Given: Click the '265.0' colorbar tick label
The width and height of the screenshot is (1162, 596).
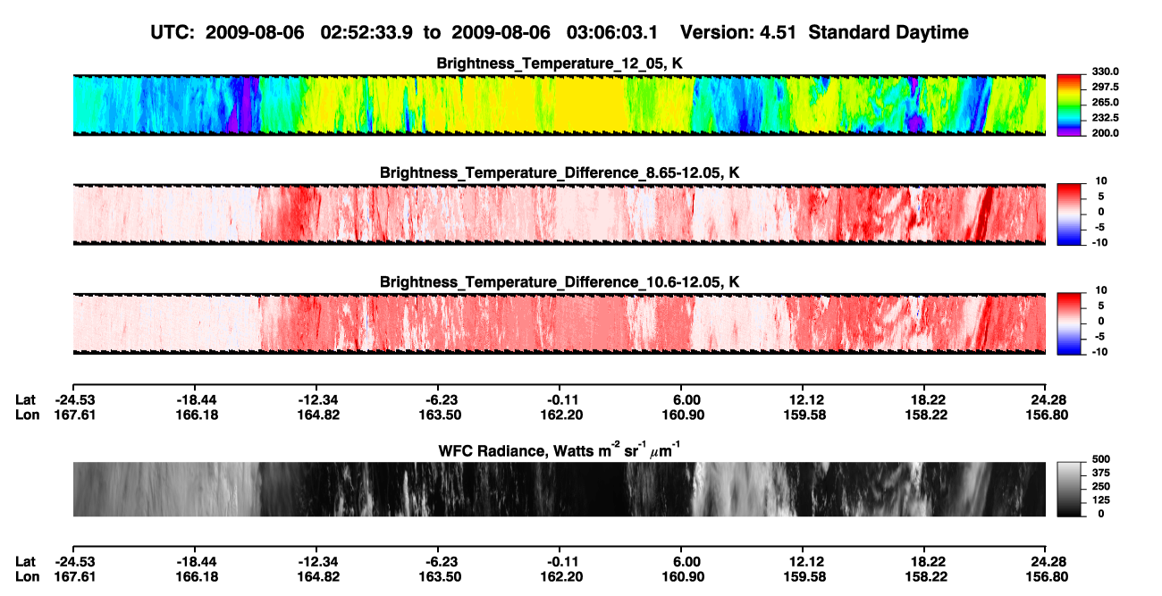Looking at the screenshot, I should click(x=1105, y=103).
